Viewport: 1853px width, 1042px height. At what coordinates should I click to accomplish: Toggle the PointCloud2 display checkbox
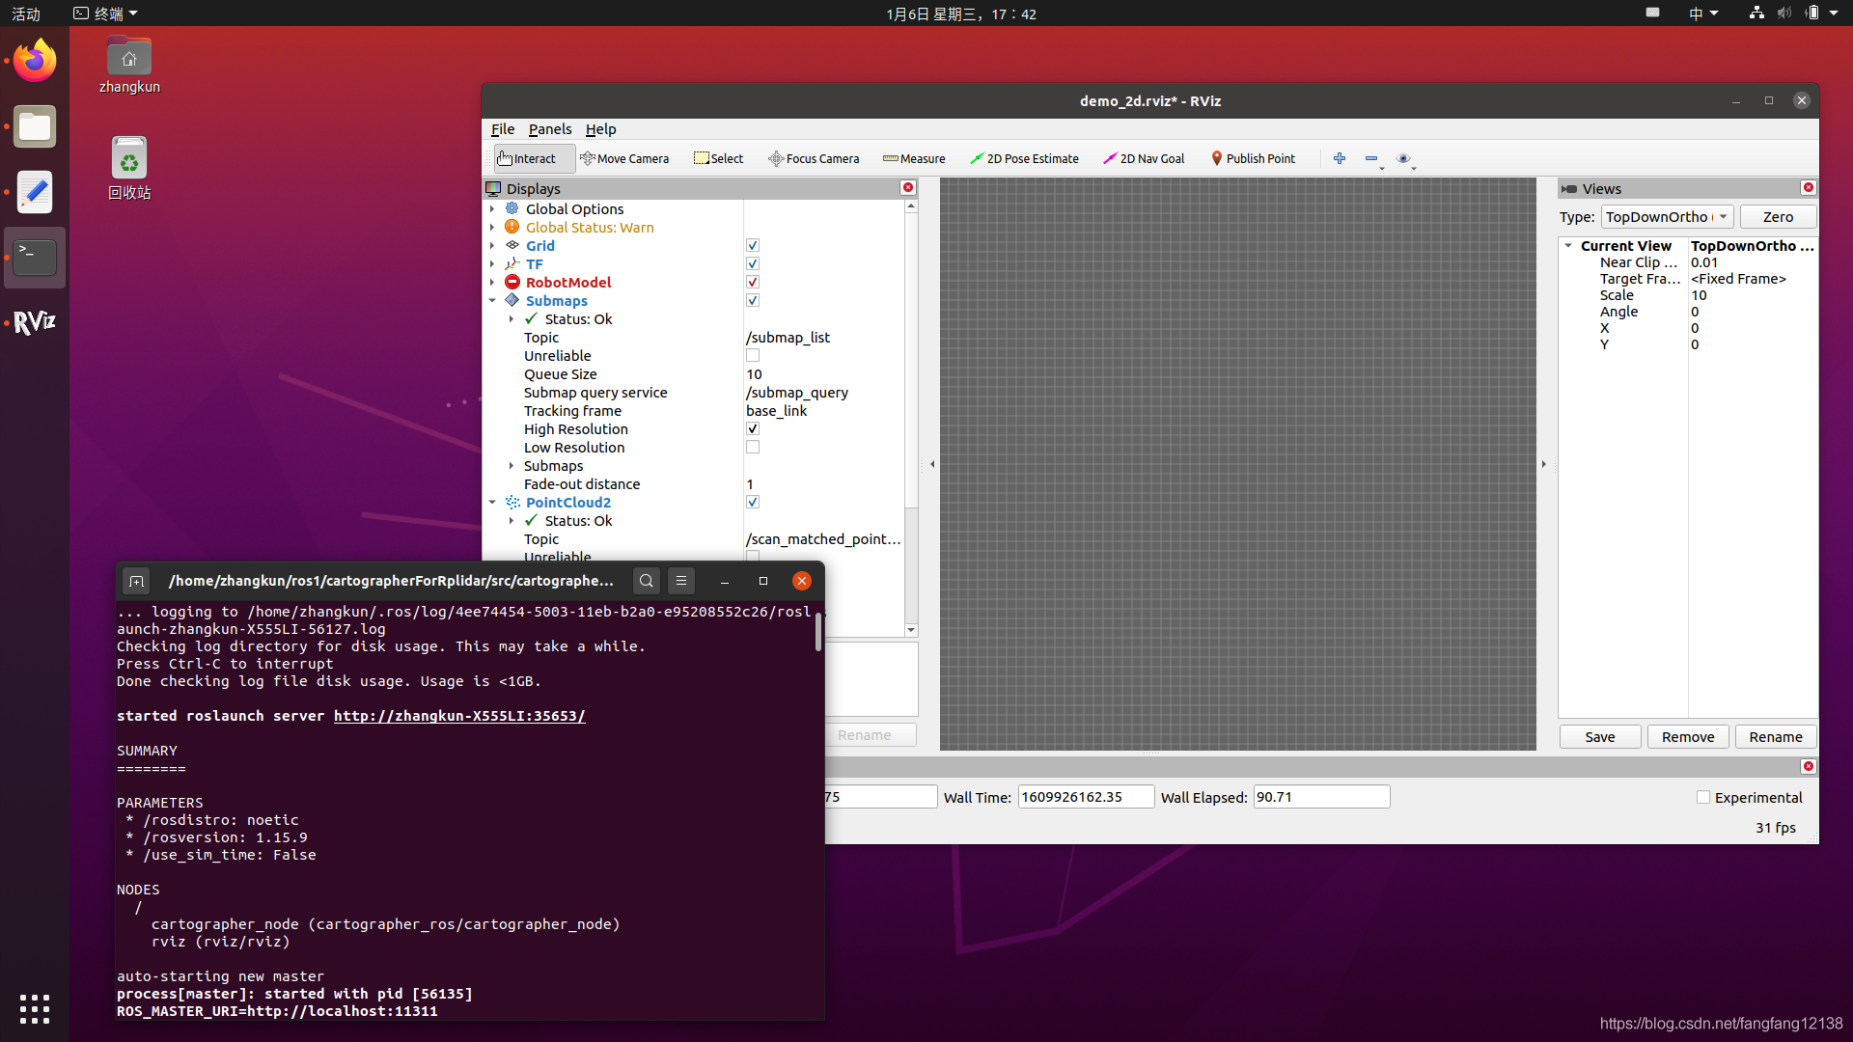pos(753,502)
